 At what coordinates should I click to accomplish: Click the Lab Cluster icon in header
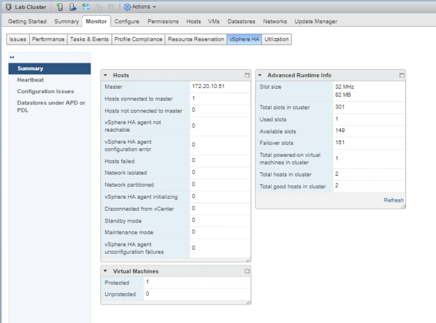click(8, 7)
